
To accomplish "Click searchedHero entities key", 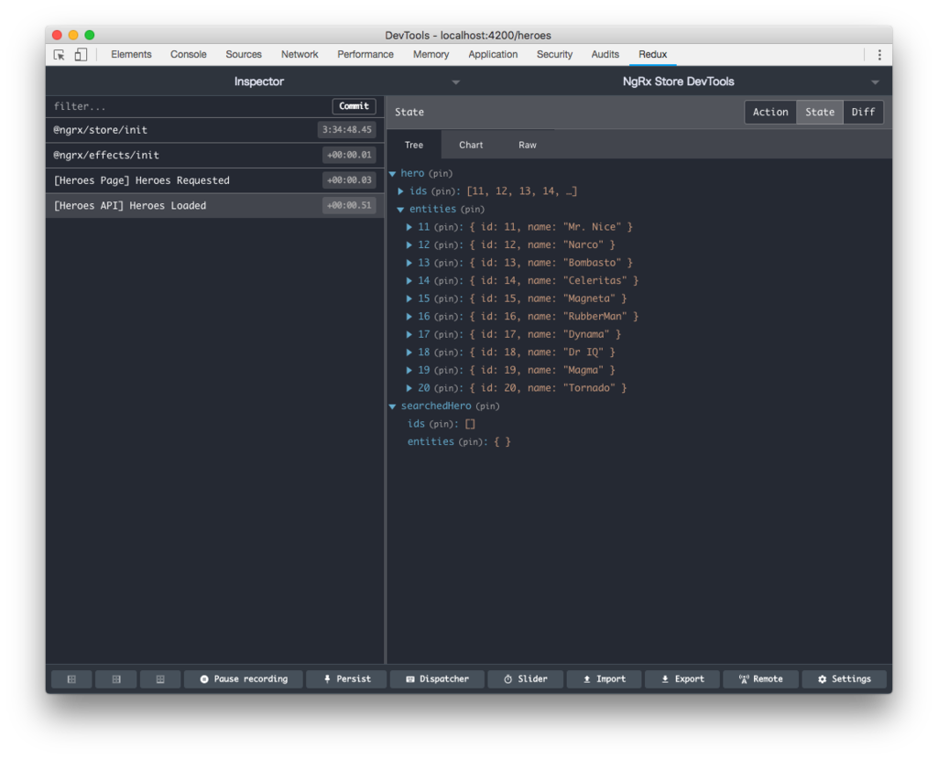I will [431, 441].
